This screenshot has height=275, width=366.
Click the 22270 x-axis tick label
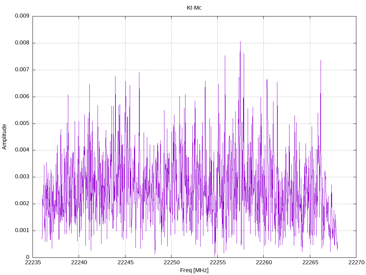356,262
